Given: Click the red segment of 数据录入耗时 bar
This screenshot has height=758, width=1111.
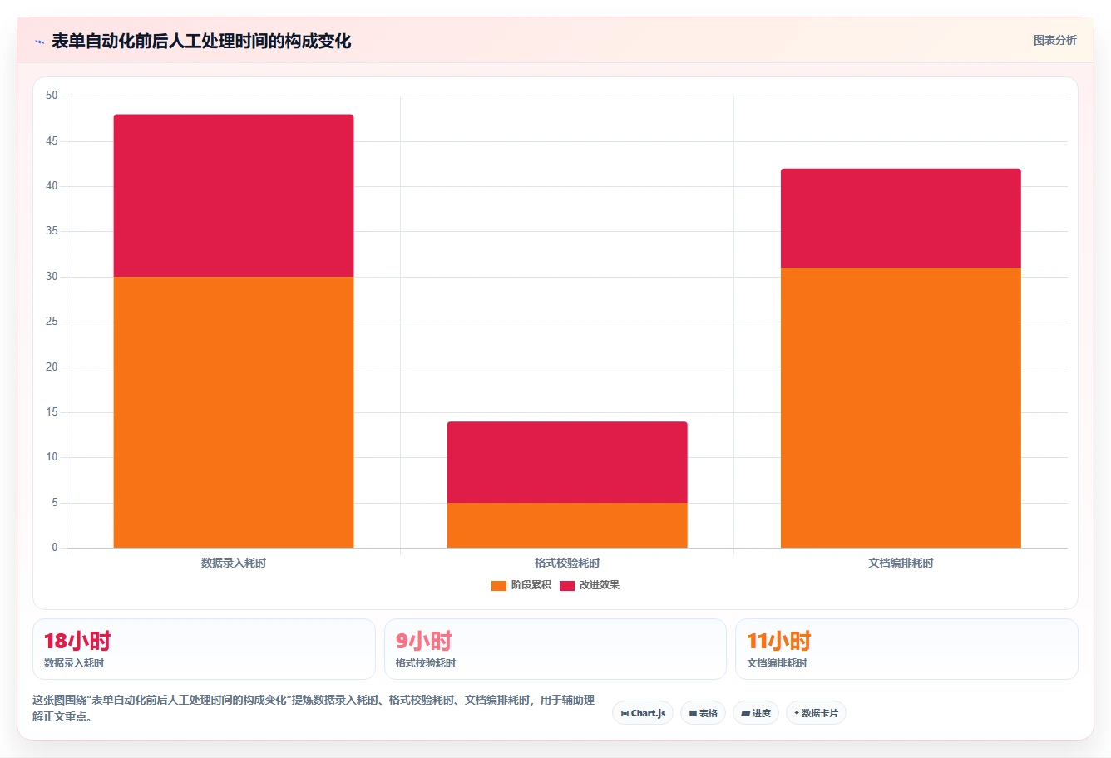Looking at the screenshot, I should click(234, 195).
